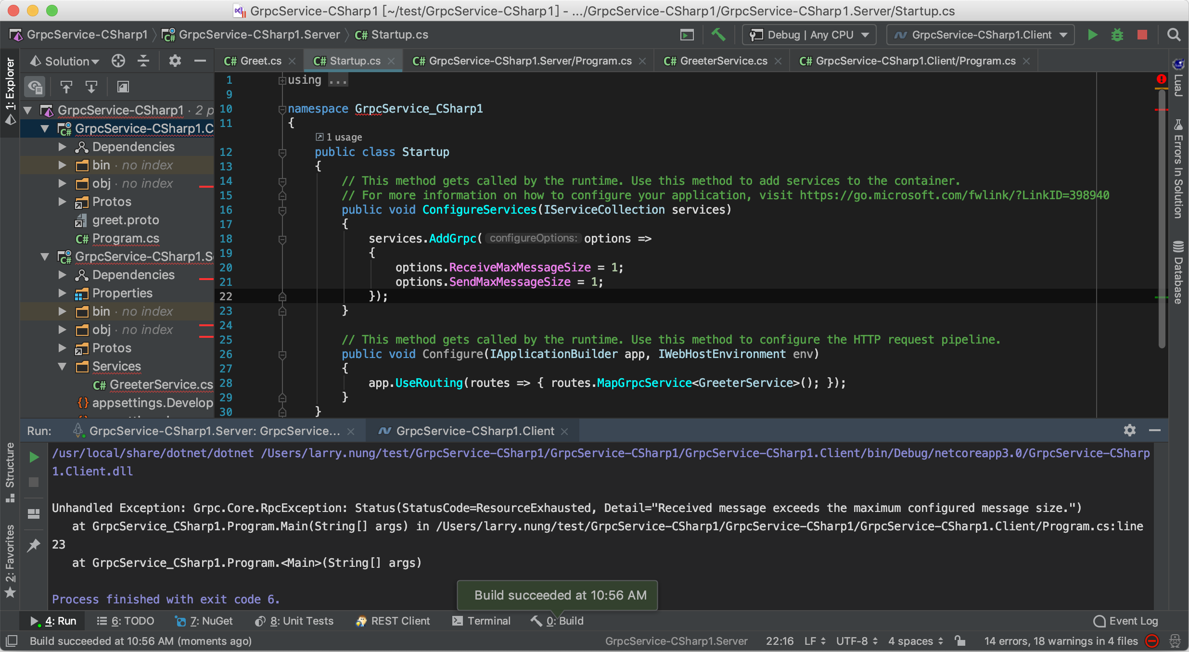The height and width of the screenshot is (652, 1189).
Task: Open Solution explorer gear settings
Action: point(175,61)
